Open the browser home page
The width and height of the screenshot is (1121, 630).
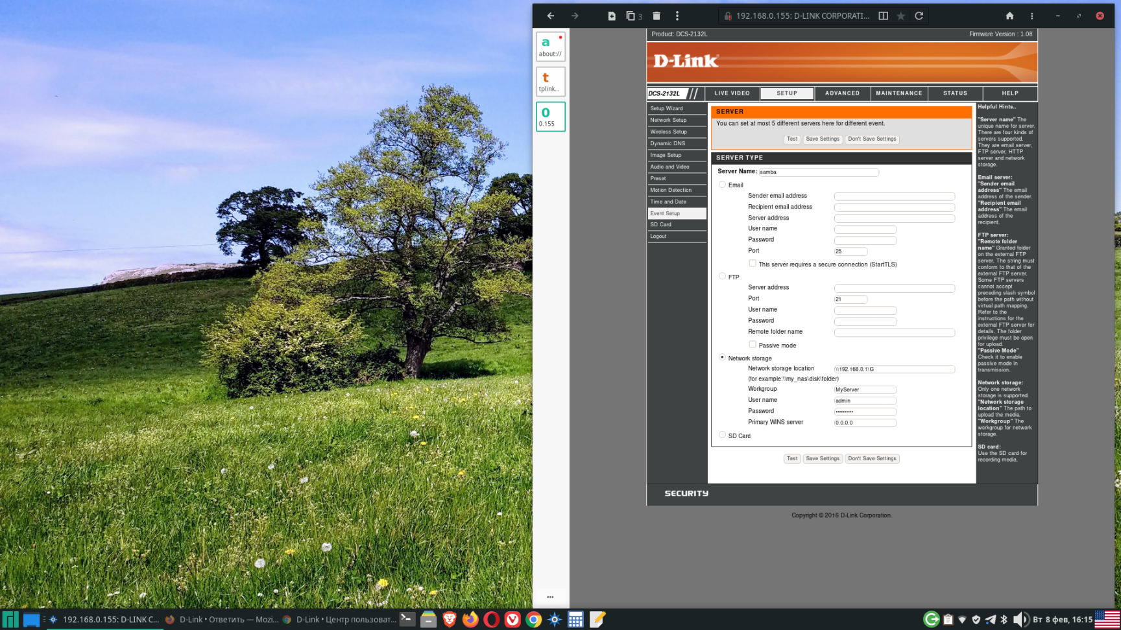point(1009,16)
